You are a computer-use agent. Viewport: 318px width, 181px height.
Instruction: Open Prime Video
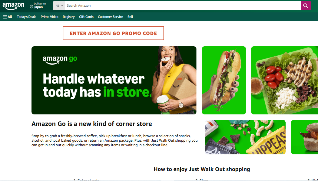[49, 17]
